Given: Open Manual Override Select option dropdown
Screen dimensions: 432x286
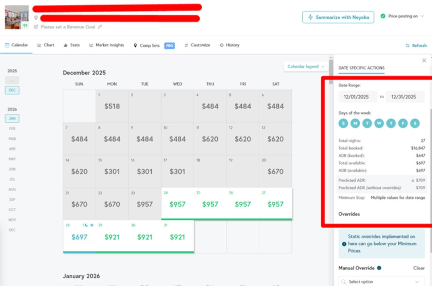Looking at the screenshot, I should pyautogui.click(x=381, y=282).
